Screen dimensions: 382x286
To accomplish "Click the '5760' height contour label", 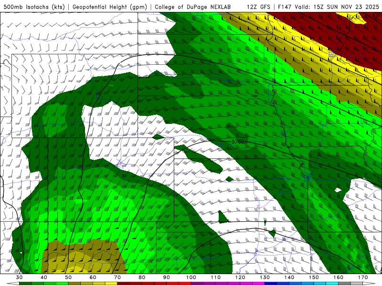I will tap(237, 142).
